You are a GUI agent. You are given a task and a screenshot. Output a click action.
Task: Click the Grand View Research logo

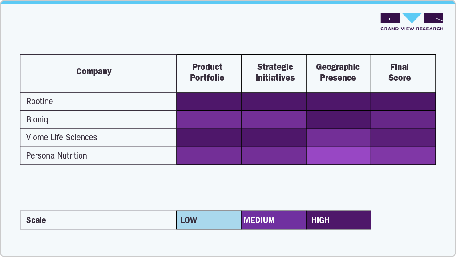pos(412,22)
